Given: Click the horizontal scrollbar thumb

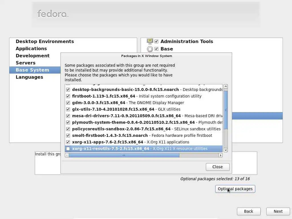Looking at the screenshot, I should 124,155.
